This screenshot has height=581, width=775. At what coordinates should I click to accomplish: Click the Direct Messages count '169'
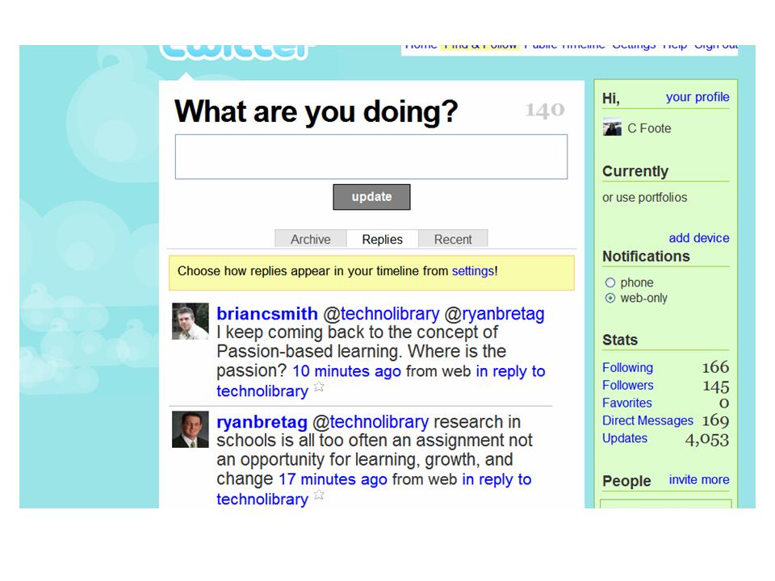(715, 420)
